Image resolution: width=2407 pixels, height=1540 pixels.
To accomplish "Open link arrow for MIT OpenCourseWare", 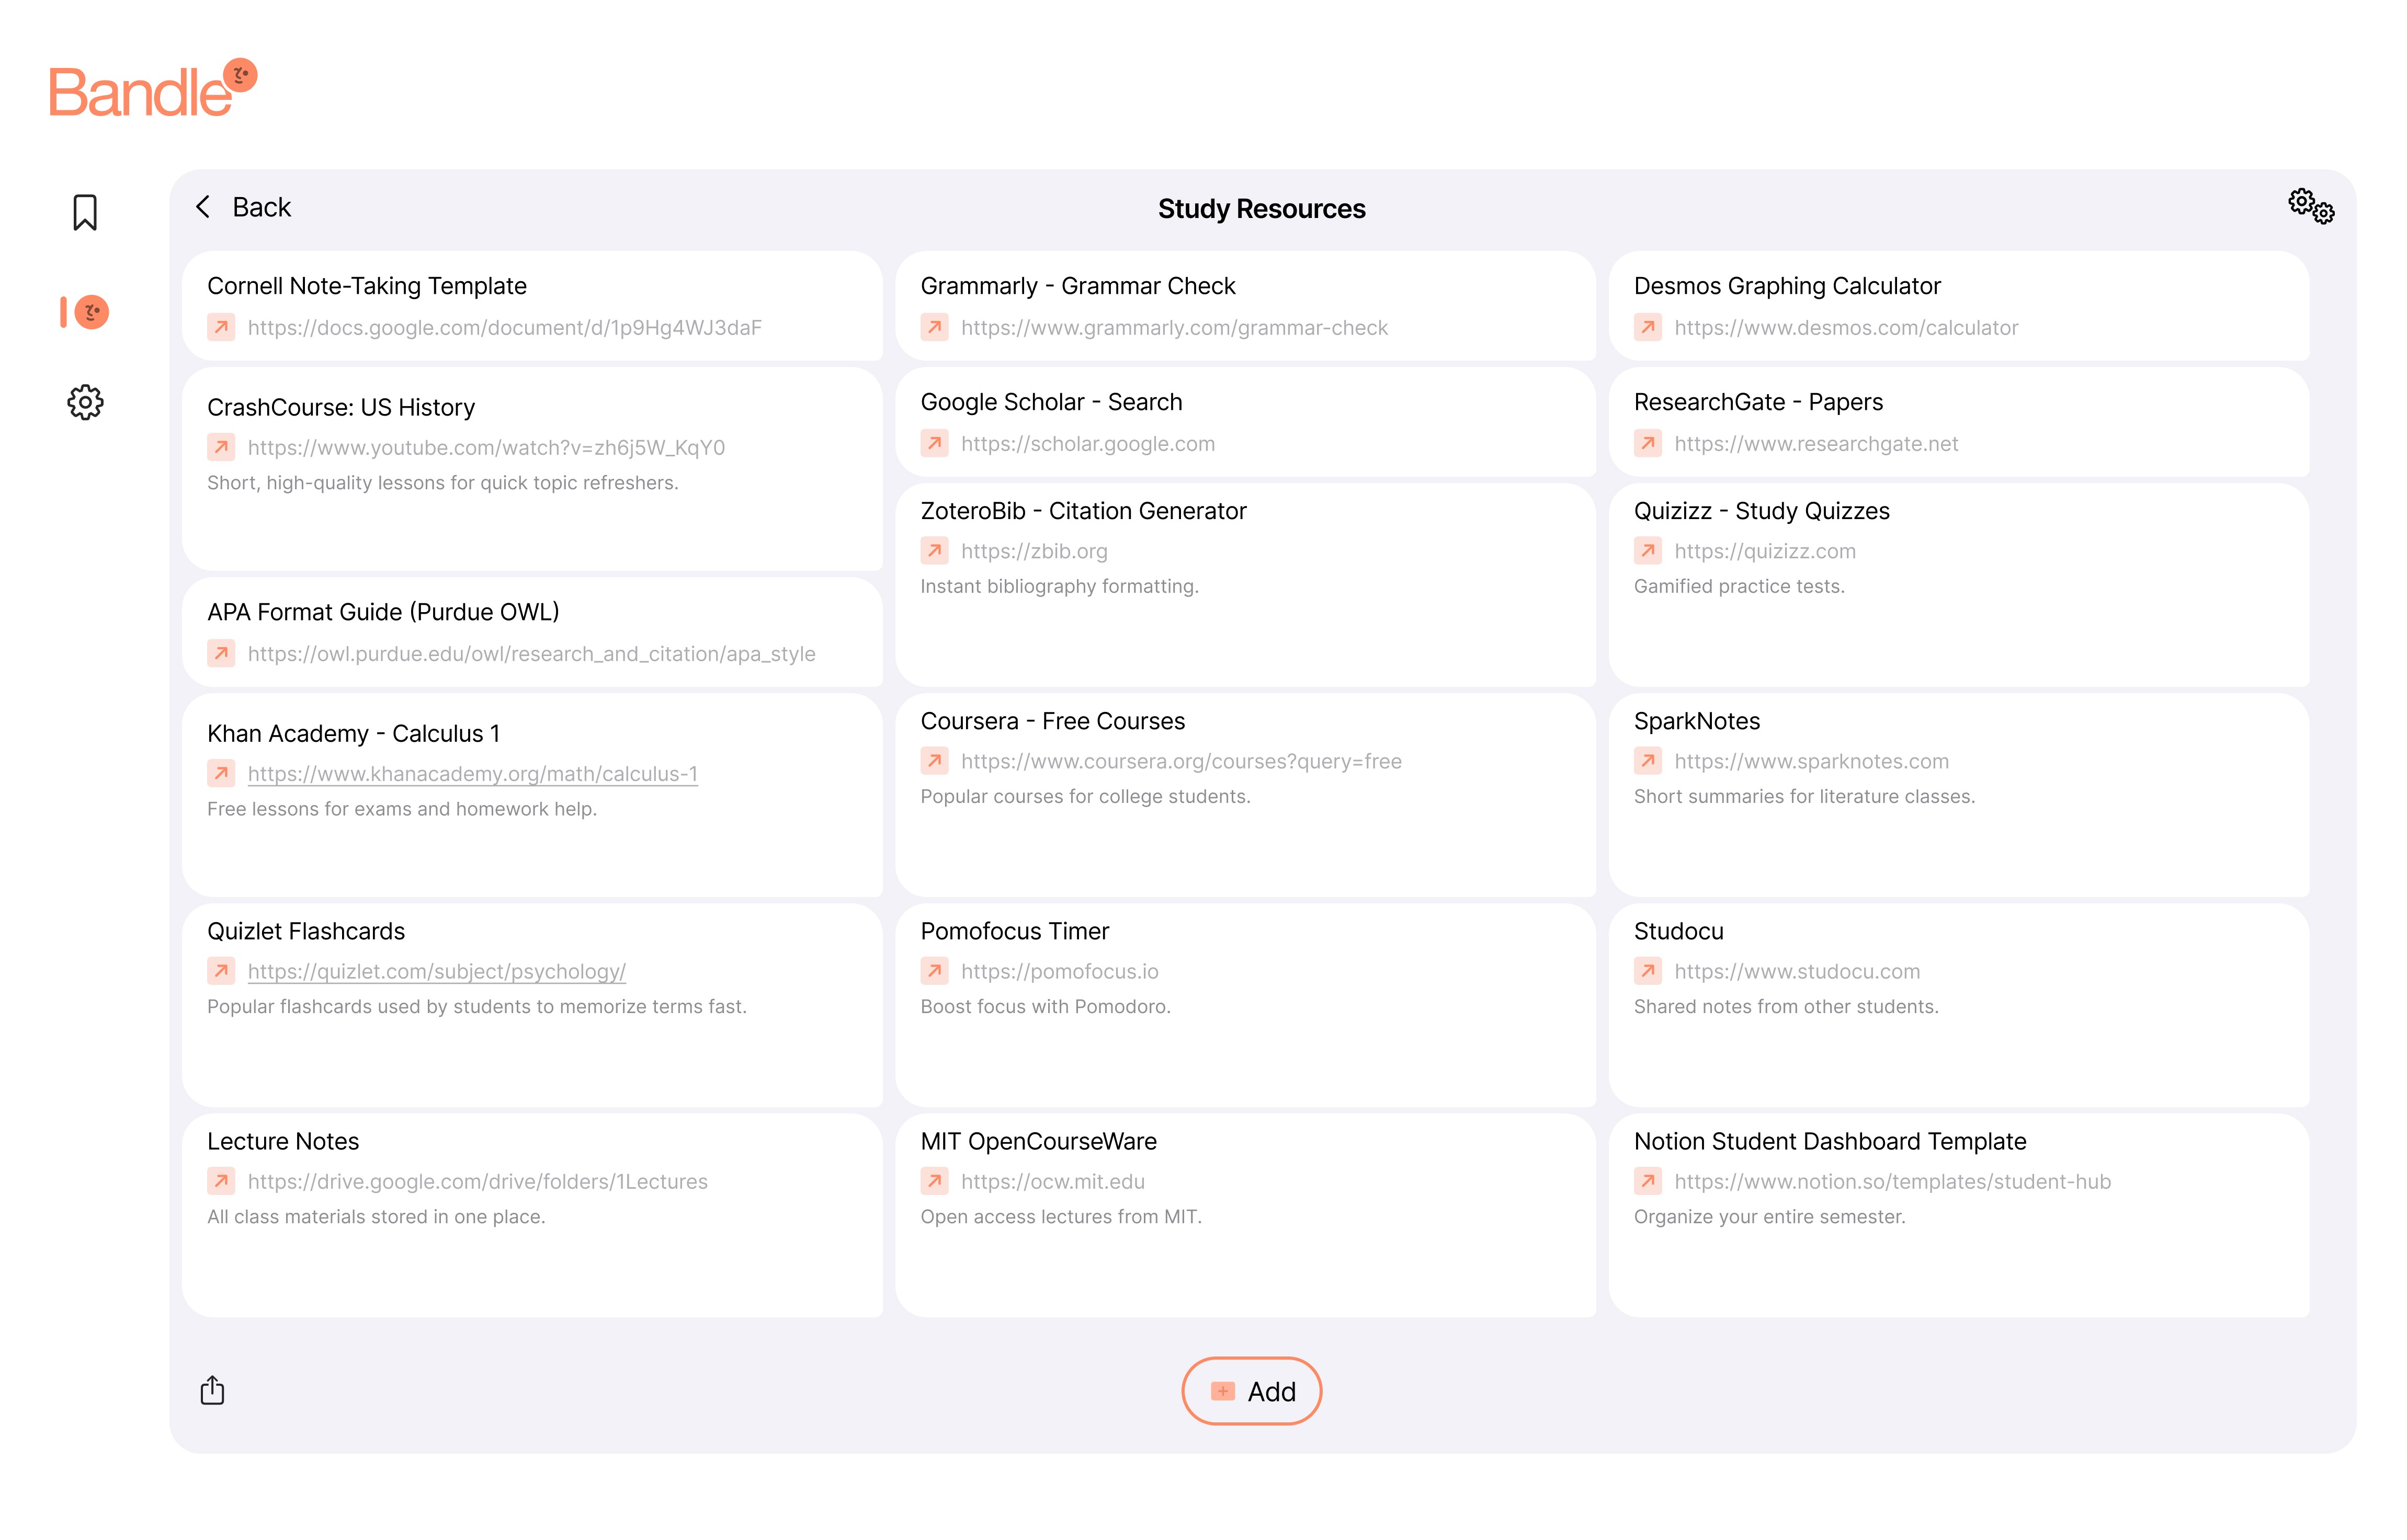I will 934,1181.
